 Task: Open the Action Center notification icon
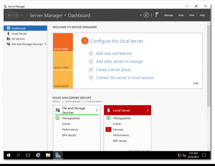[204, 155]
